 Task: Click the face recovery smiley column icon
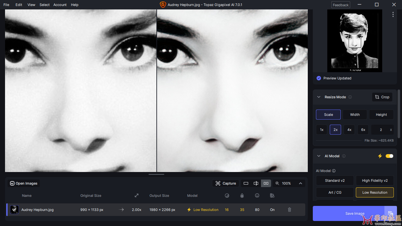point(257,196)
